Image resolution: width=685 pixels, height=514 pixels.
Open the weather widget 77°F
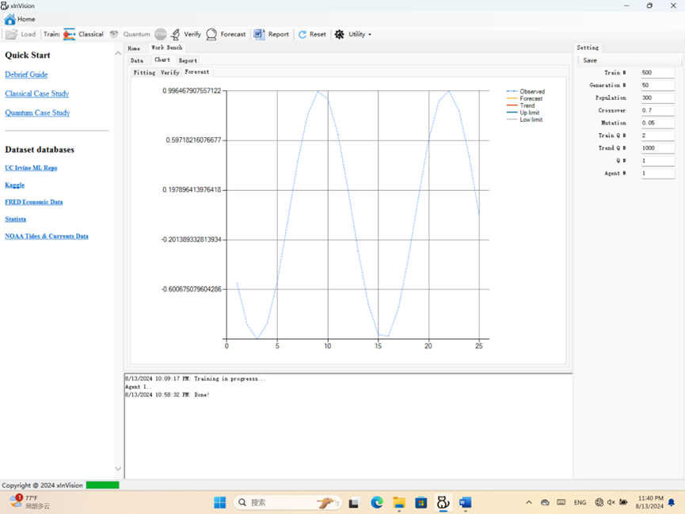pos(30,502)
